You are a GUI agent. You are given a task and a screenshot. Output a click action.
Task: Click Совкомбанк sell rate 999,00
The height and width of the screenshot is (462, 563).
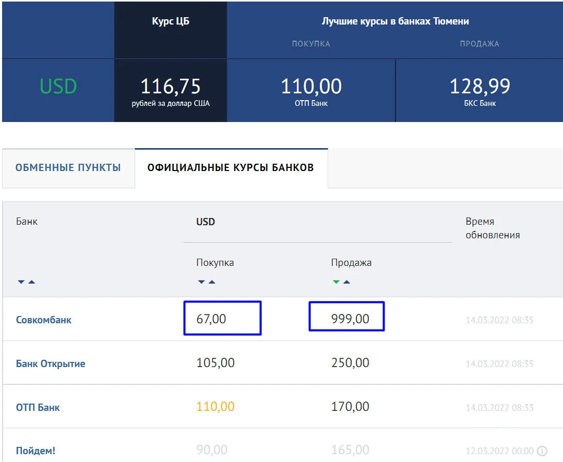pyautogui.click(x=350, y=319)
